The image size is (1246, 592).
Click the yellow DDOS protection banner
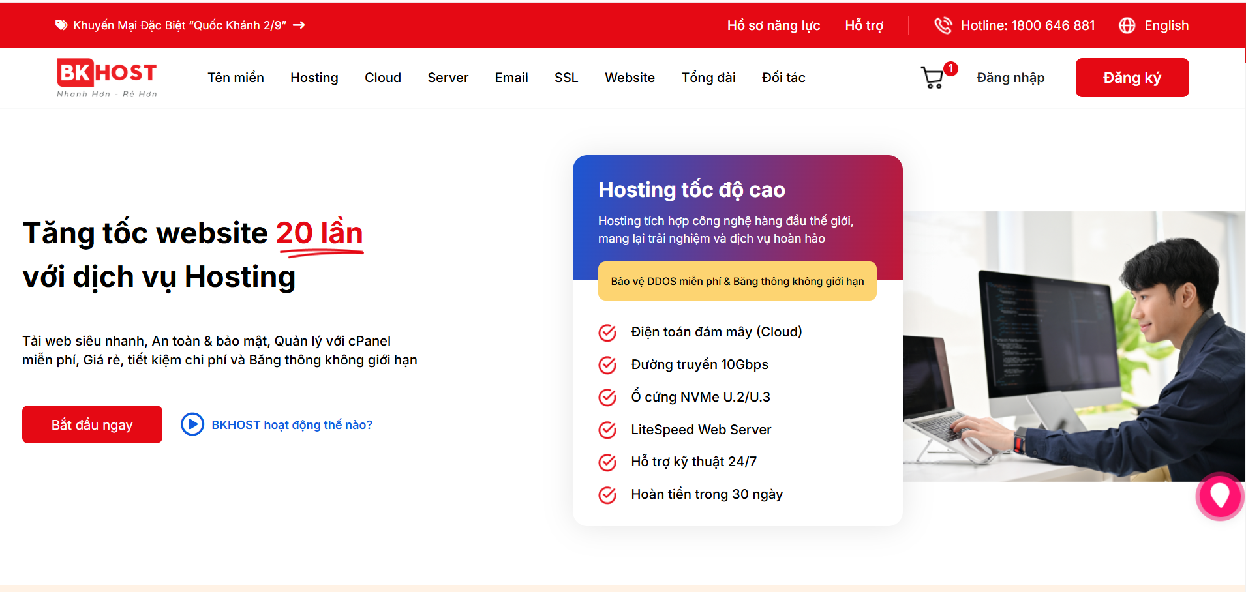737,281
